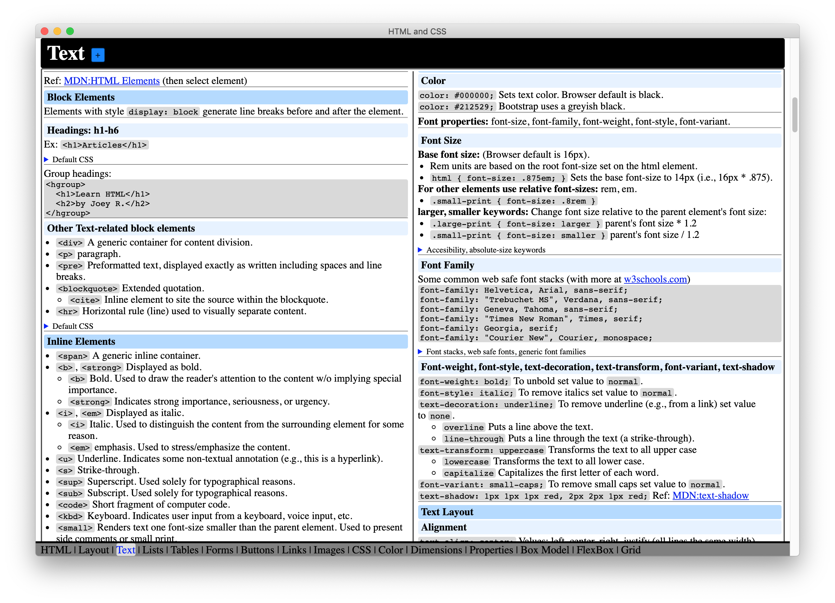Image resolution: width=835 pixels, height=603 pixels.
Task: Go to the Buttons page in bottom nav
Action: click(x=257, y=550)
